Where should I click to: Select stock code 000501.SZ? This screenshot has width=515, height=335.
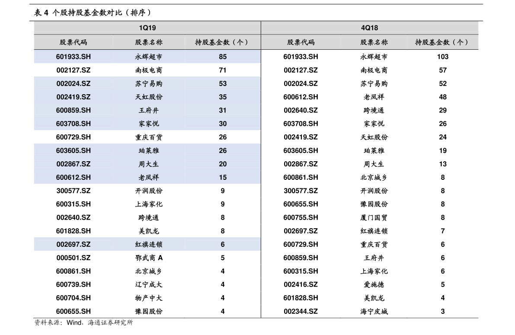(73, 258)
